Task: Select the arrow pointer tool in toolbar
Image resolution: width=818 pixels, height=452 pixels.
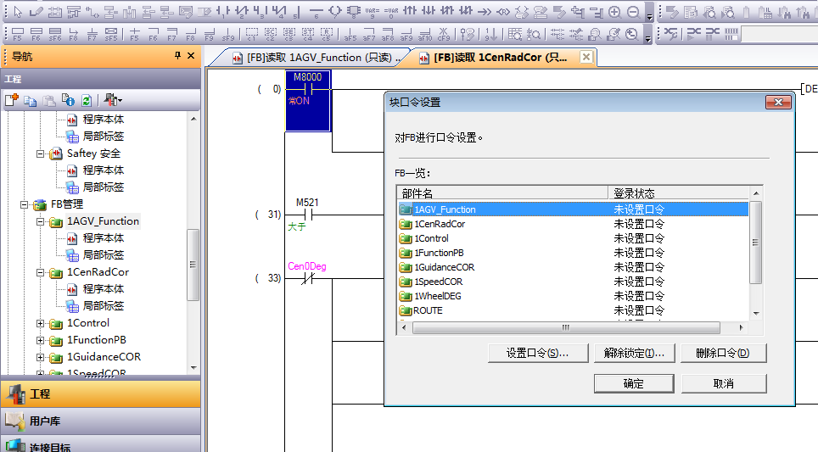Action: point(18,12)
